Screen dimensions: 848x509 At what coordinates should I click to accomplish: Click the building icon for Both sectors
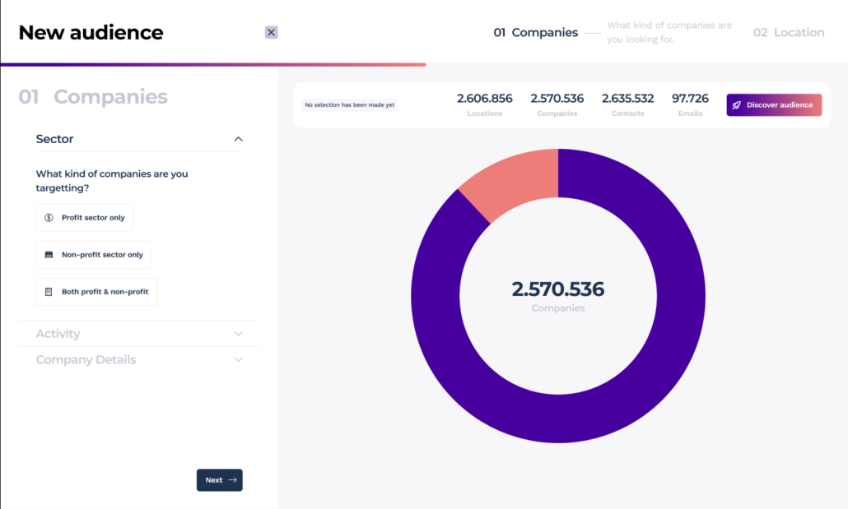tap(49, 292)
